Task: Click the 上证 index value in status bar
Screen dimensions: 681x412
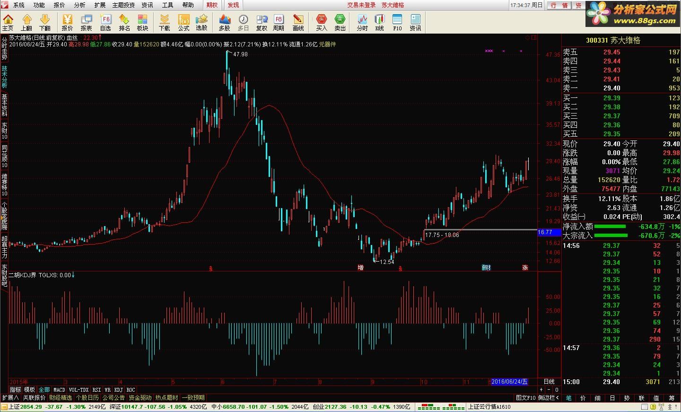Action: (x=32, y=407)
